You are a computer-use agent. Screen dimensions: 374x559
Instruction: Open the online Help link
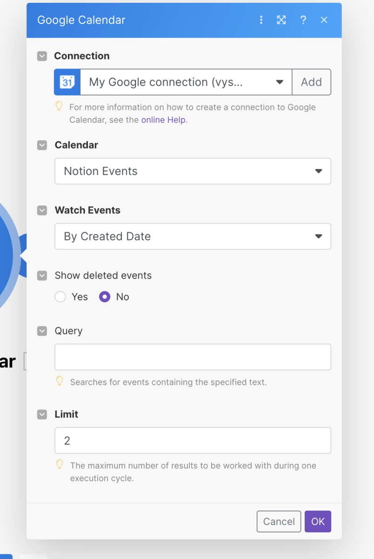[164, 120]
